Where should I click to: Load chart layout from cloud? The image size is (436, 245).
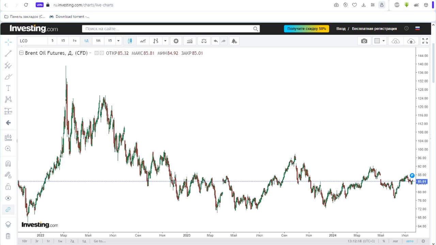click(x=396, y=41)
